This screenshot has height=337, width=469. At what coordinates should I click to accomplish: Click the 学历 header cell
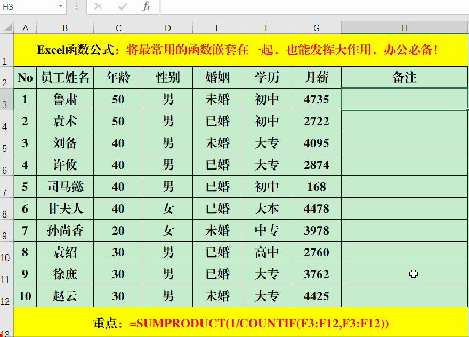click(x=267, y=77)
